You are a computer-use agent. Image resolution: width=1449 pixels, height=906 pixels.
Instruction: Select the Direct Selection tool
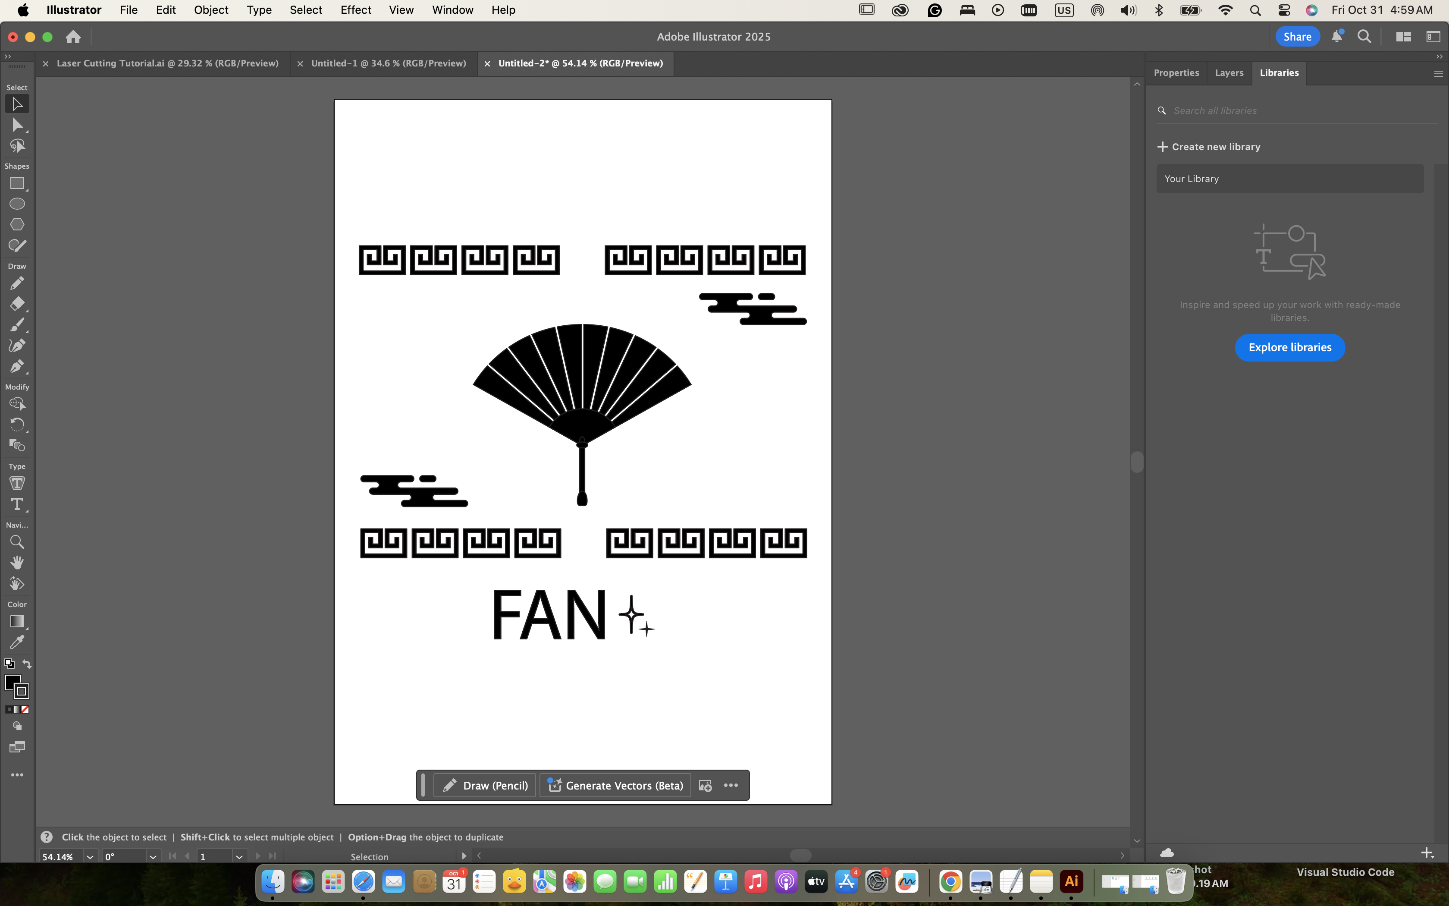[17, 125]
